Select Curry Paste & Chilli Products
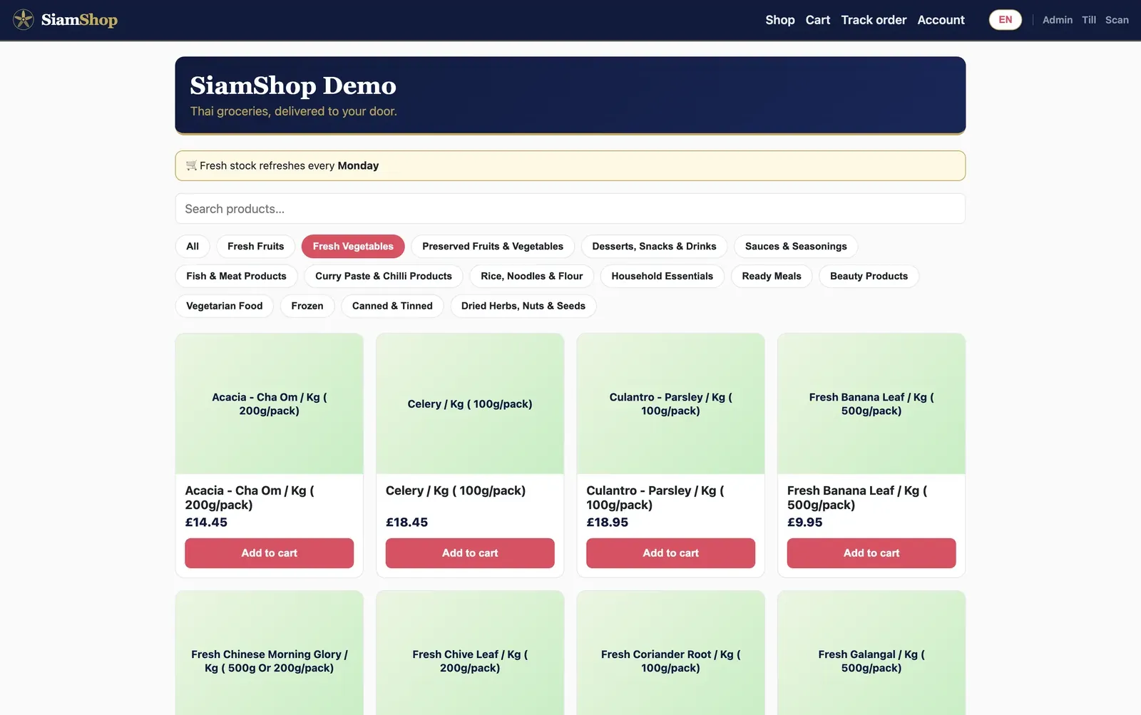Viewport: 1141px width, 715px height. tap(384, 277)
